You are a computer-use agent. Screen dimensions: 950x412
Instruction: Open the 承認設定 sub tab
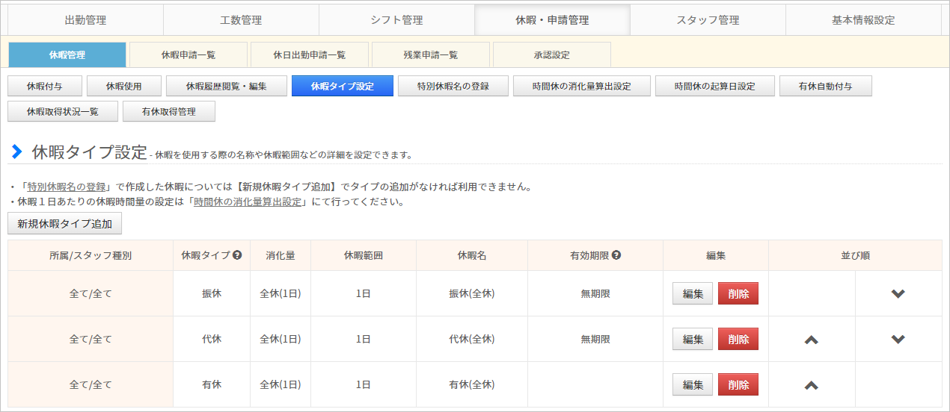(x=552, y=54)
